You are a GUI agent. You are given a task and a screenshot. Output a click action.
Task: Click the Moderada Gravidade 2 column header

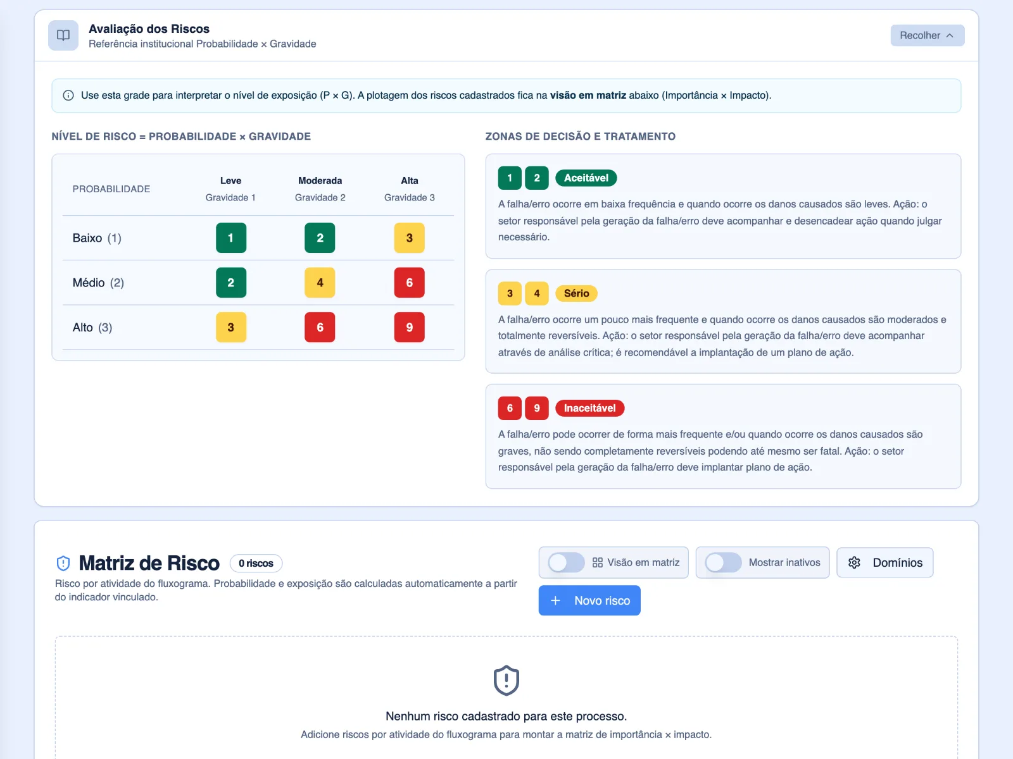click(320, 189)
